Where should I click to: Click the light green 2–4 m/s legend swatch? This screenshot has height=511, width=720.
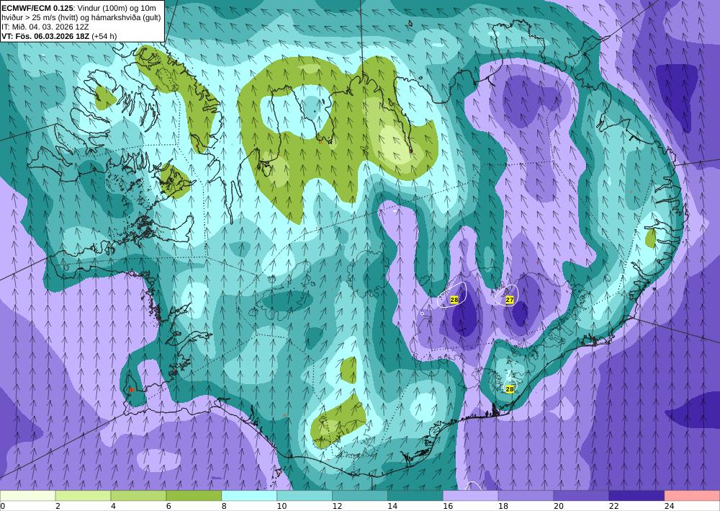83,495
